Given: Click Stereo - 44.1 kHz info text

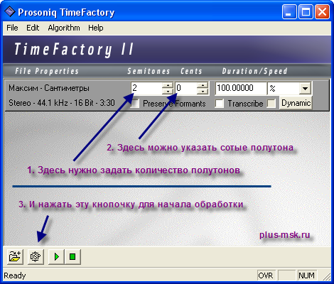Looking at the screenshot, I should [62, 103].
